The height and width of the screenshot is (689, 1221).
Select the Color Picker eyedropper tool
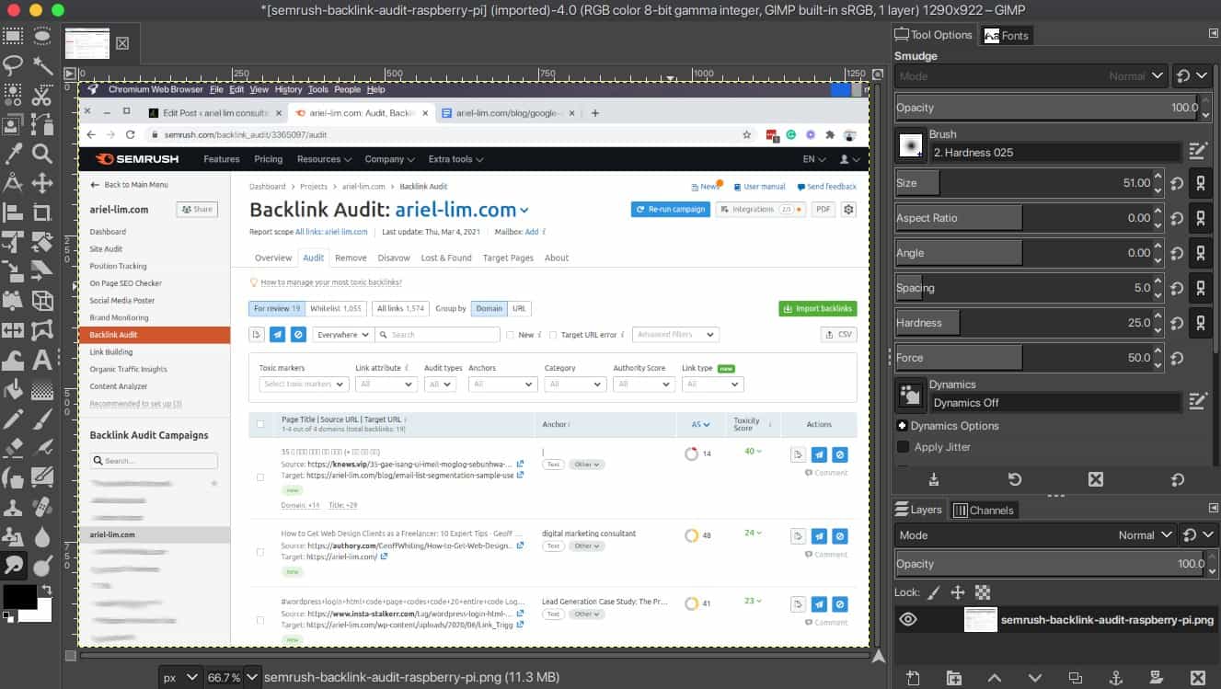point(13,153)
